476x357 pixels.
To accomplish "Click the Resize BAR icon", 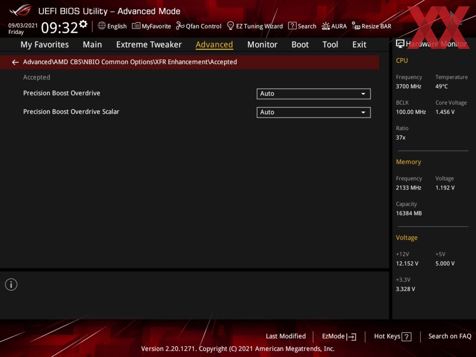I will point(356,26).
